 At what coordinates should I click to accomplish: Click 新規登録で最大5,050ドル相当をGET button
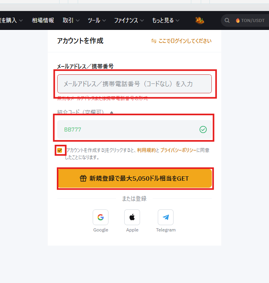135,179
